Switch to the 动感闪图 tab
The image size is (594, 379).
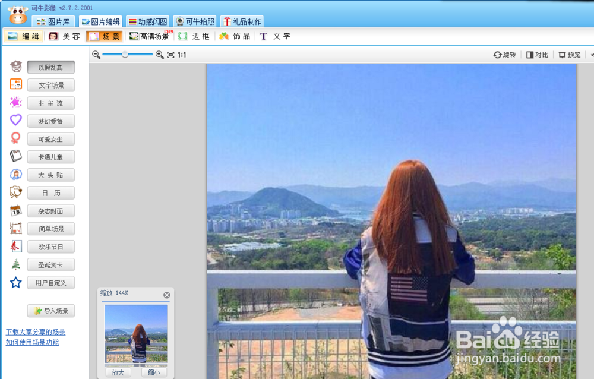(x=147, y=22)
